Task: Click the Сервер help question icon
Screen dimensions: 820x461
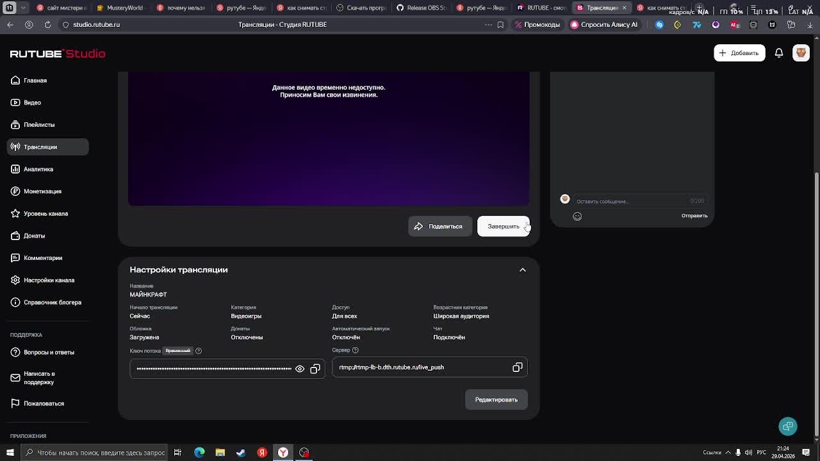Action: coord(356,350)
